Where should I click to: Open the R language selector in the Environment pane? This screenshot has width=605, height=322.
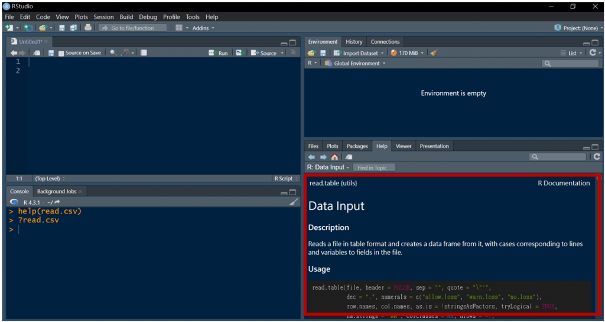[x=312, y=63]
